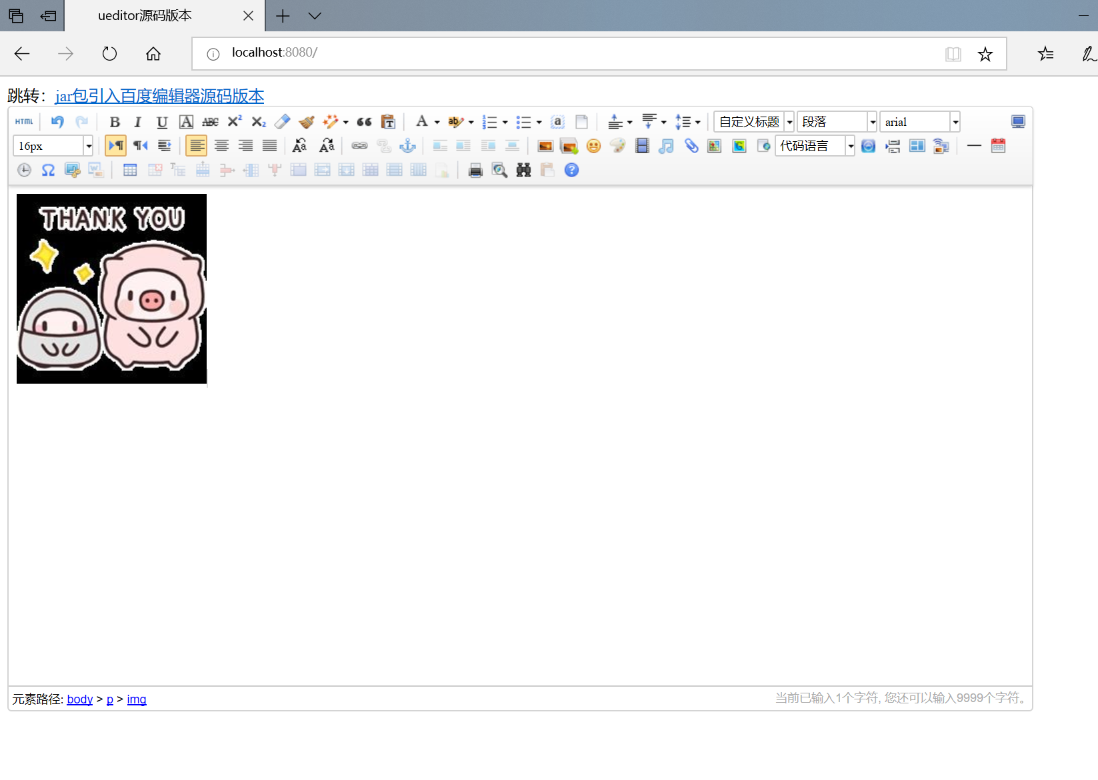Open preview with magnifier page icon
This screenshot has height=780, width=1098.
pos(499,170)
